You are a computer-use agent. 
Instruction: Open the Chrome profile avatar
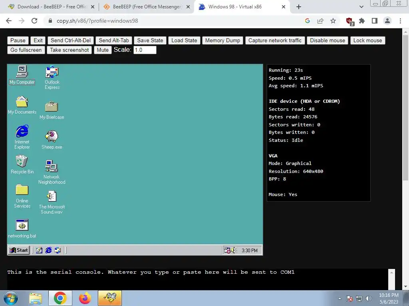tap(387, 21)
